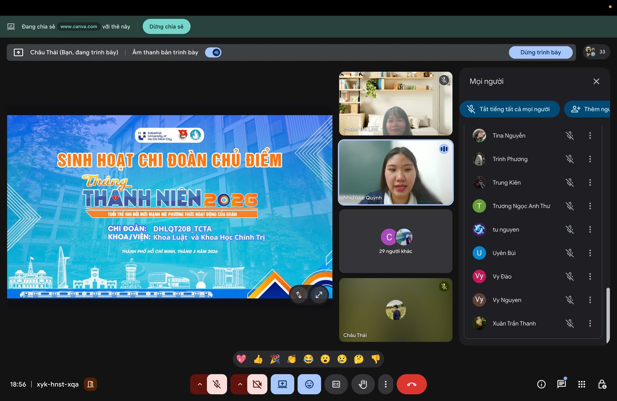
Task: Unmute your microphone
Action: coord(217,384)
